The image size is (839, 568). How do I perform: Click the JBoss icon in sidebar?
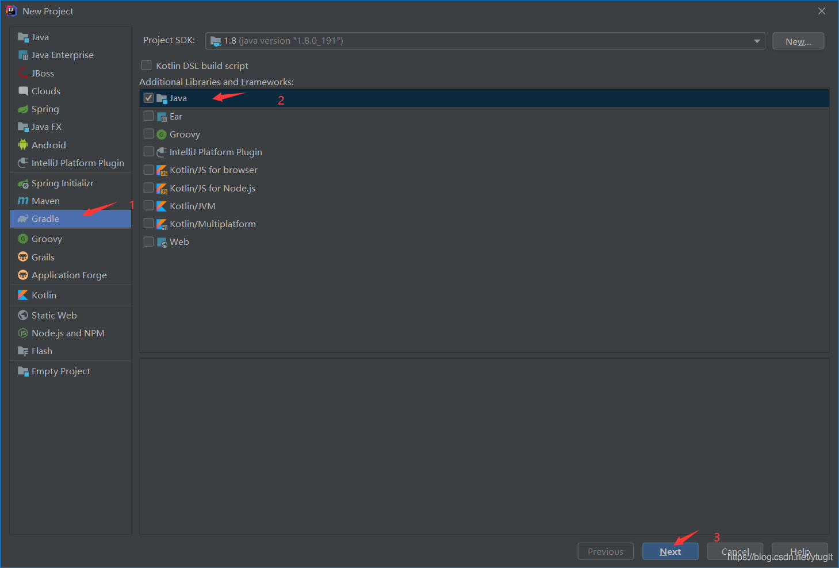tap(23, 73)
